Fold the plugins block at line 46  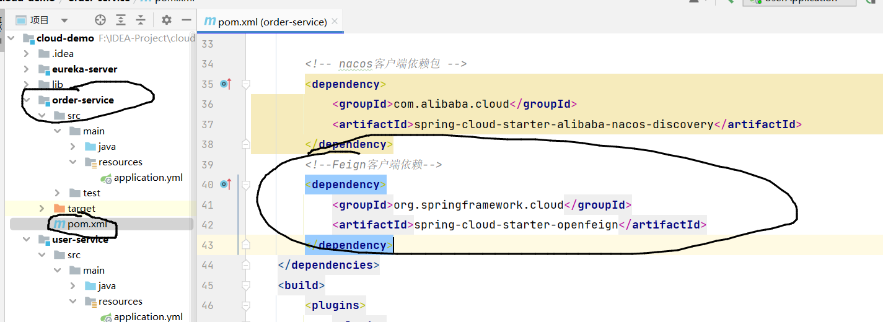tap(246, 305)
